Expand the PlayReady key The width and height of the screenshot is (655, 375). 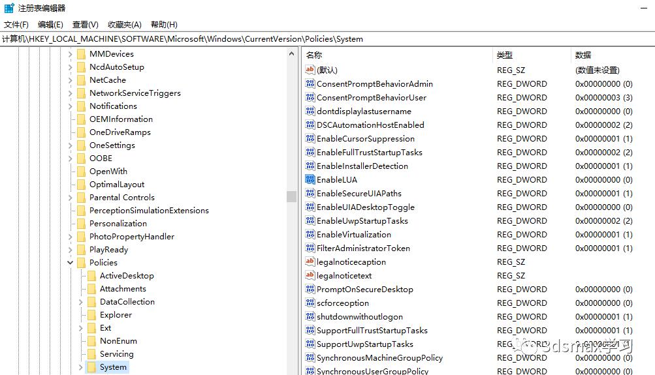coord(70,250)
